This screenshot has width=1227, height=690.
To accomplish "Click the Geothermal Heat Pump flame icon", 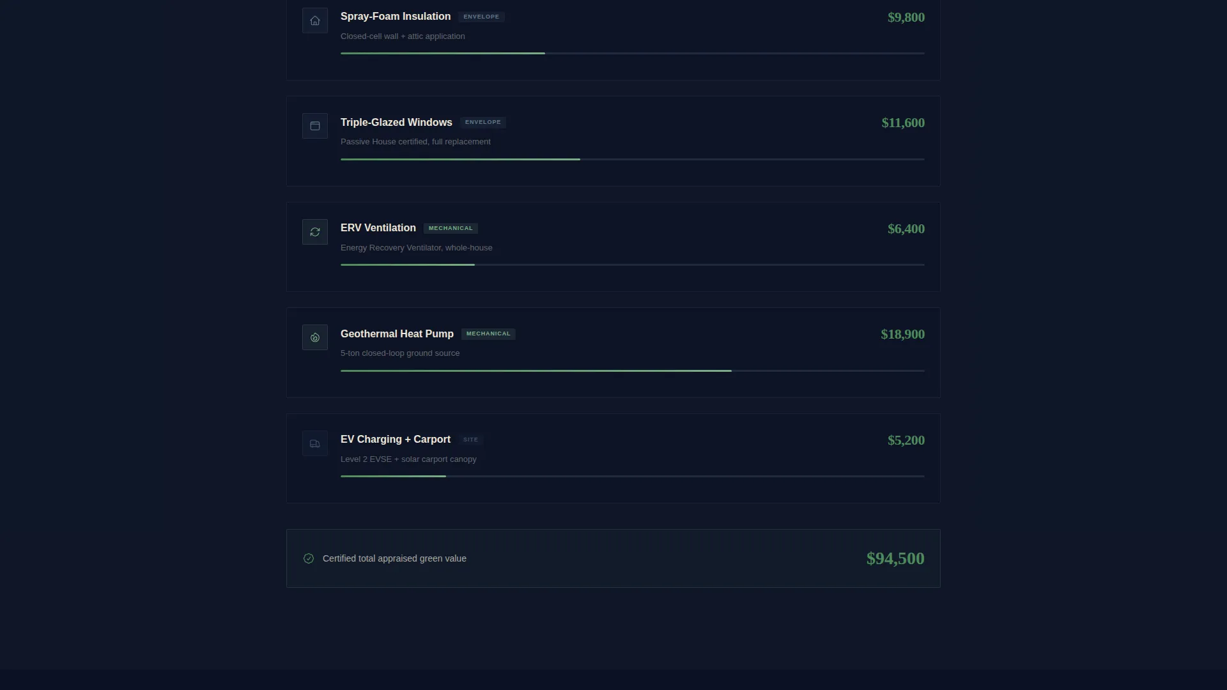I will coord(315,337).
